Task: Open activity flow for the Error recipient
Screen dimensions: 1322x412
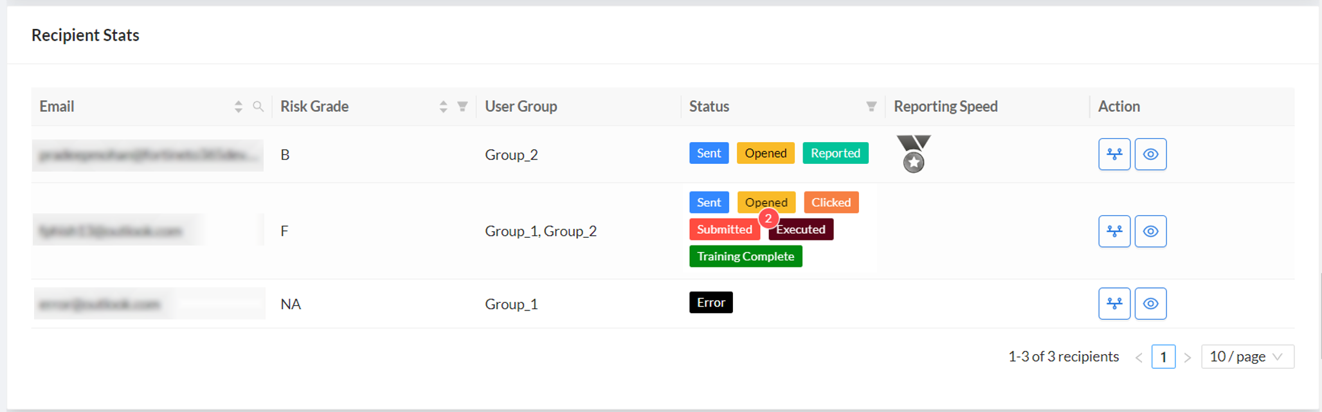Action: 1114,303
